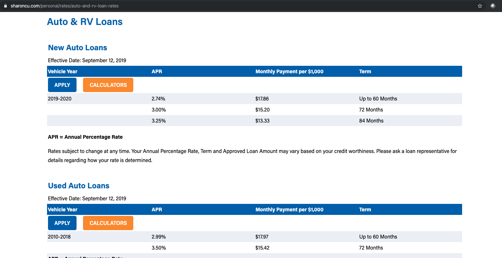Click the $15.42 monthly payment value
Screen dimensions: 502x258
263,248
